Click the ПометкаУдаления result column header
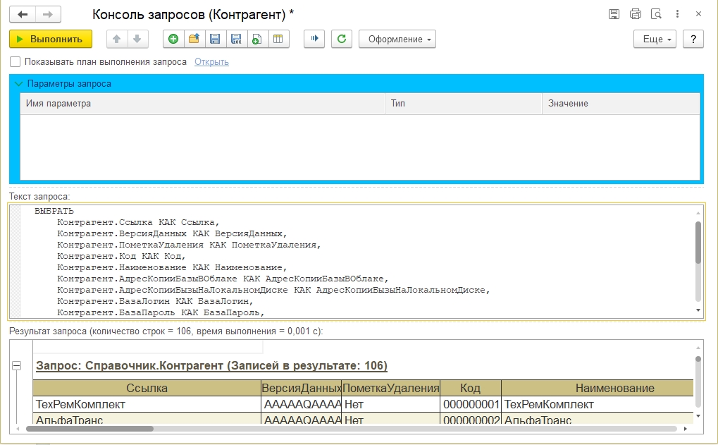The image size is (718, 445). (x=390, y=388)
